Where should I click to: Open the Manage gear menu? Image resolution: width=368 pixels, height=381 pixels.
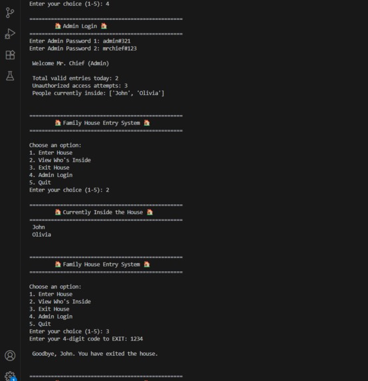[x=11, y=376]
